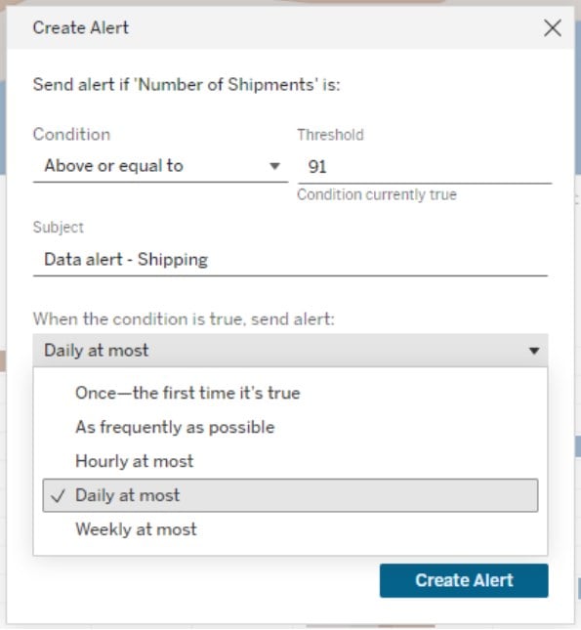Image resolution: width=581 pixels, height=630 pixels.
Task: Click the Threshold label
Action: pos(330,135)
